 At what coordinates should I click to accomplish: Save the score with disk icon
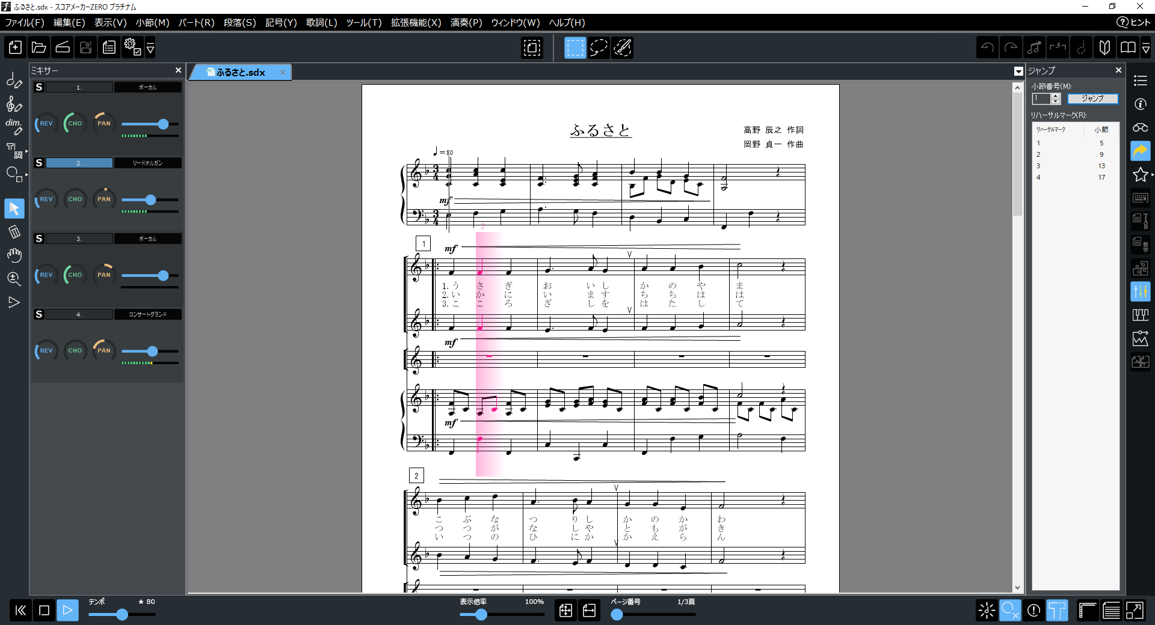click(x=86, y=47)
